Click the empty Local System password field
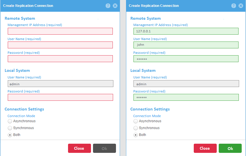The width and height of the screenshot is (246, 156). coord(60,97)
